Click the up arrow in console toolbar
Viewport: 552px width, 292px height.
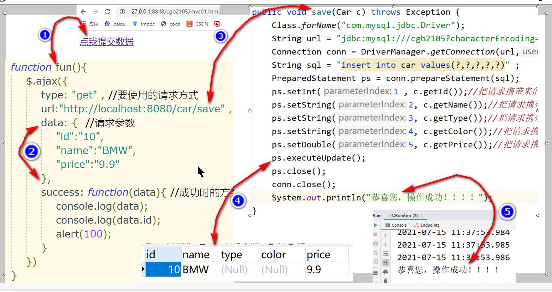[385, 235]
